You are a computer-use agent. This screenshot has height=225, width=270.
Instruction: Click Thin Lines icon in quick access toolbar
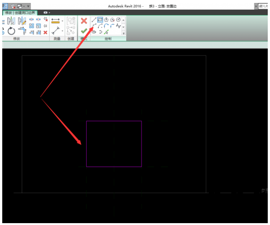pos(5,6)
